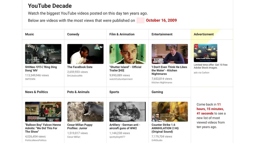Open the Balloon Boy news video thumbnail
Viewport: 255px width, 143px height.
[43, 111]
